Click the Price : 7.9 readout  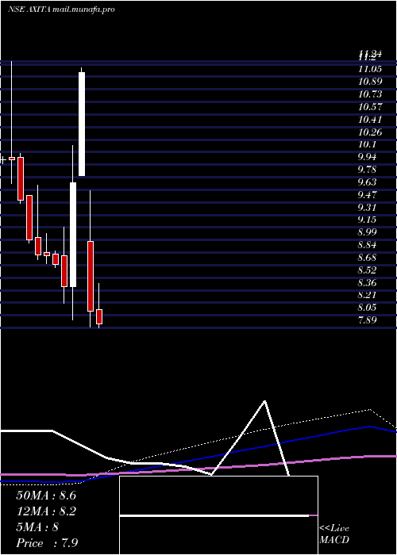click(x=47, y=543)
